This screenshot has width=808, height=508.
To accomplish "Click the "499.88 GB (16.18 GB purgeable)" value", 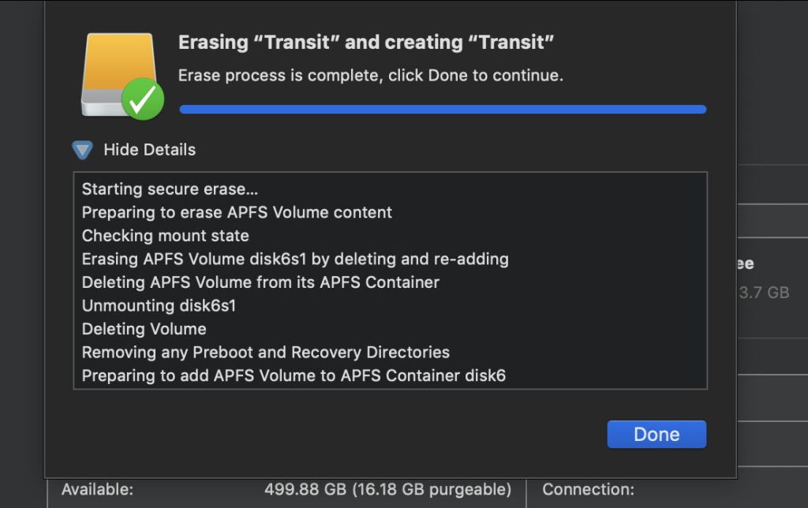I will [x=387, y=490].
